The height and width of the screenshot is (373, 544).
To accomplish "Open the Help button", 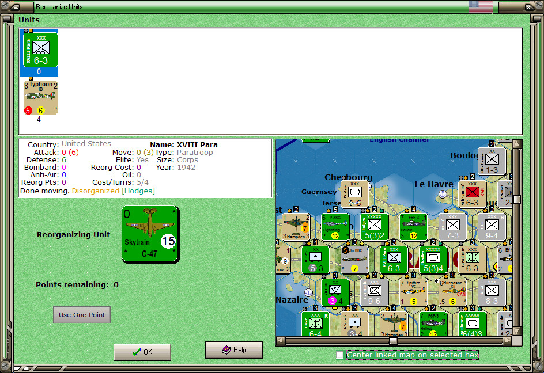I will click(234, 350).
